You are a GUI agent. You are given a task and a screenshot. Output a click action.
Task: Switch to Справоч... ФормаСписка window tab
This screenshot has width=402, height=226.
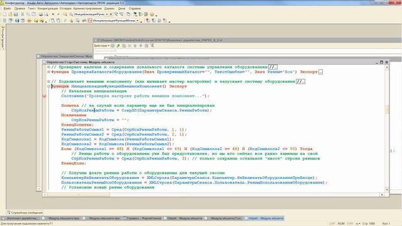(x=143, y=218)
